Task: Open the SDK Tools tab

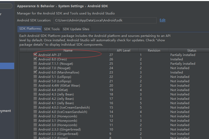Action: click(52, 29)
